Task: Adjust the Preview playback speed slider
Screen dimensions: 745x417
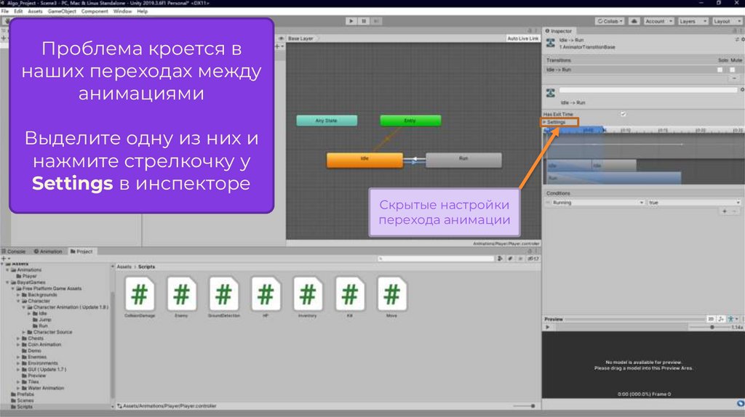Action: pyautogui.click(x=712, y=327)
